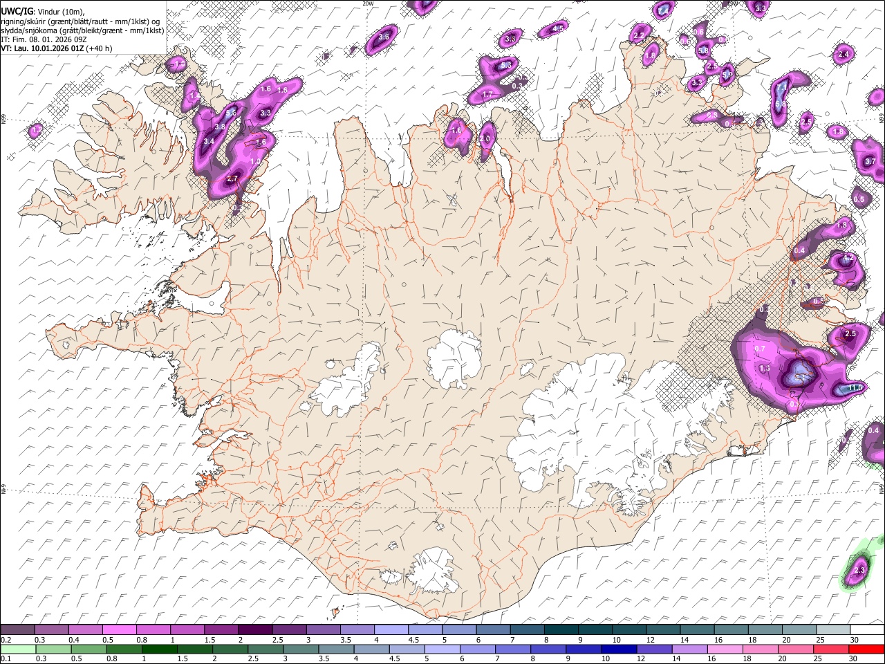Click the '20W' longitude label at the map's top edge
The width and height of the screenshot is (885, 664).
click(x=368, y=3)
